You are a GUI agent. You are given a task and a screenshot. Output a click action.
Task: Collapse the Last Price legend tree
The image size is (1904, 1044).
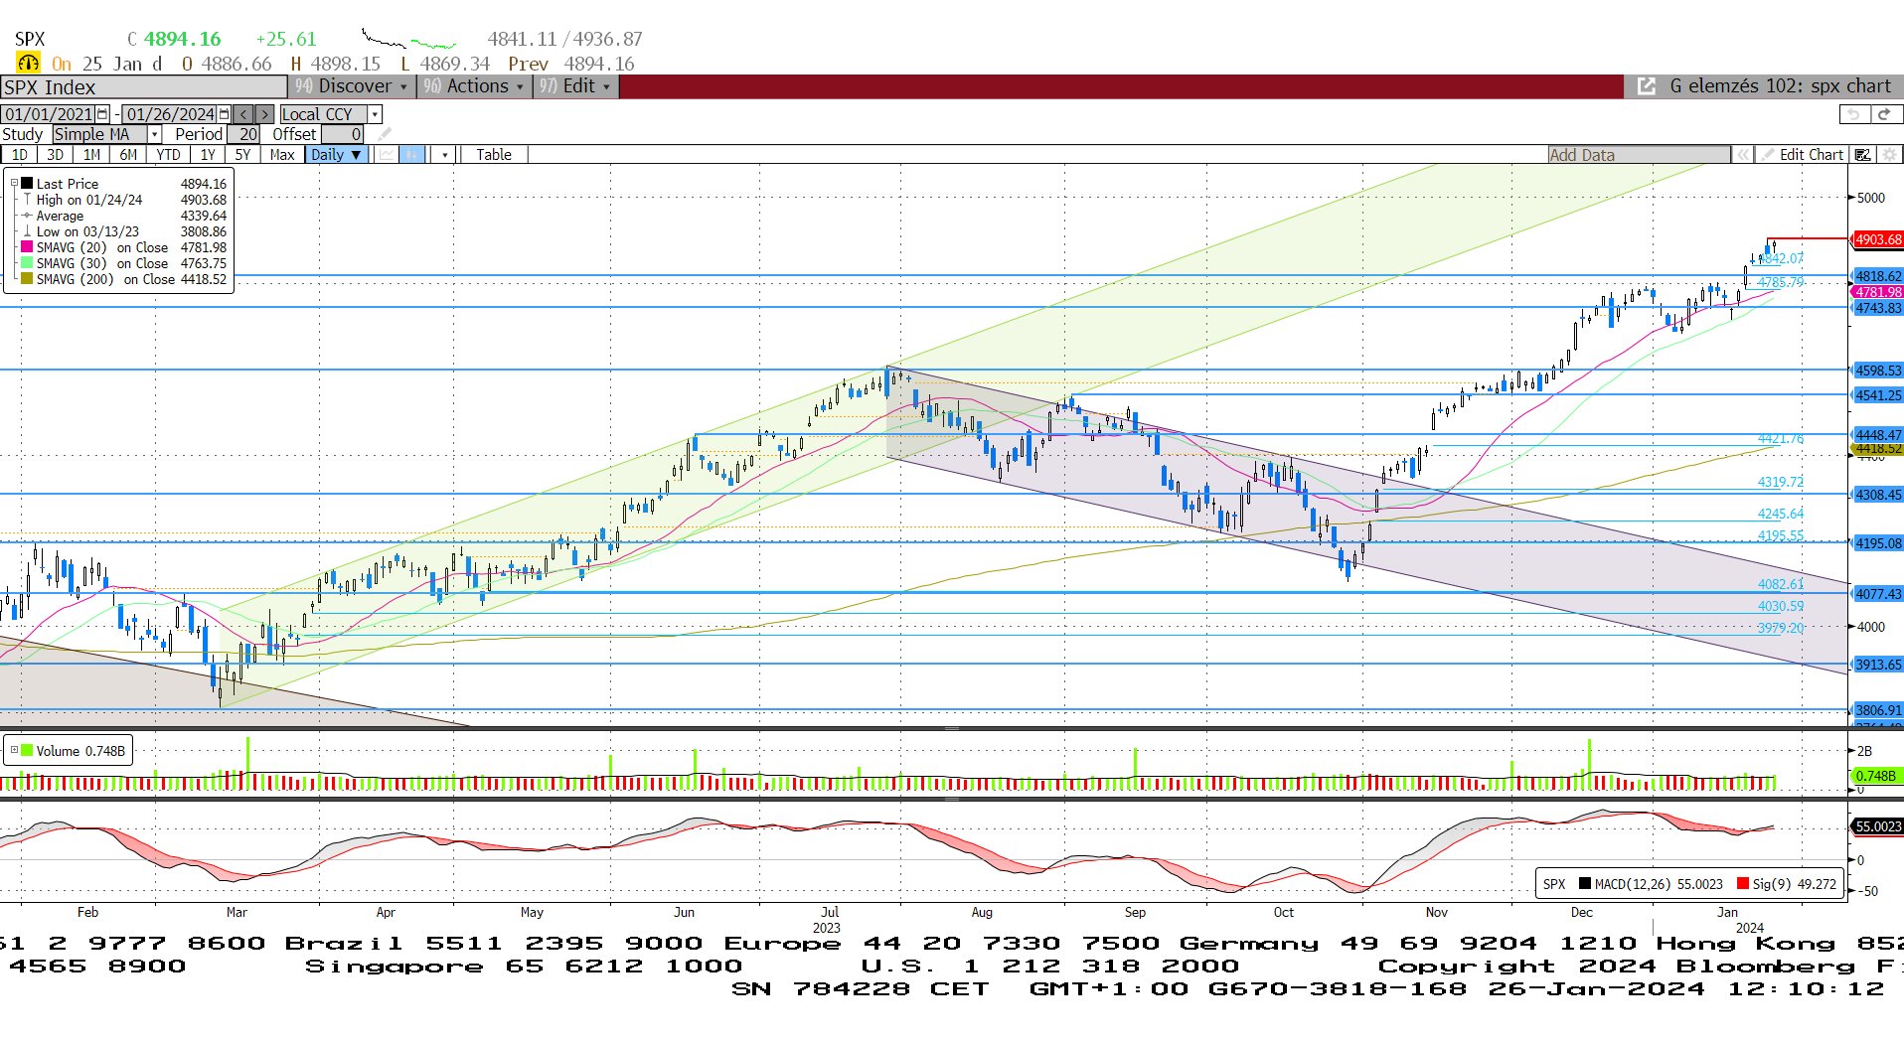[14, 183]
